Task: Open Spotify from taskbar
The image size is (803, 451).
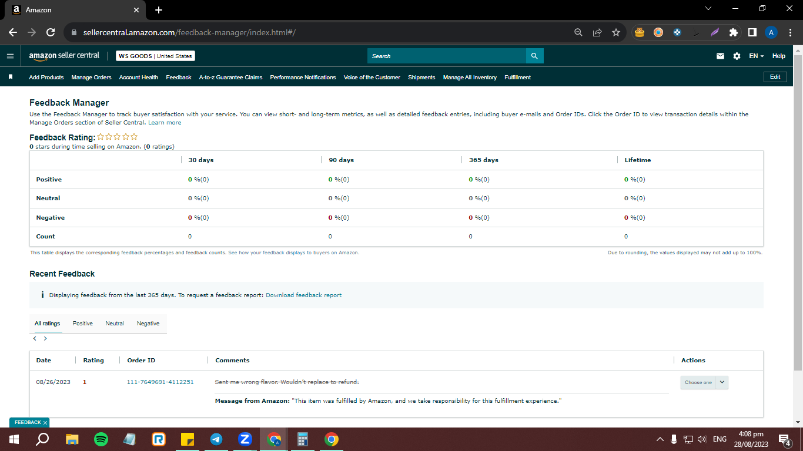Action: click(101, 439)
